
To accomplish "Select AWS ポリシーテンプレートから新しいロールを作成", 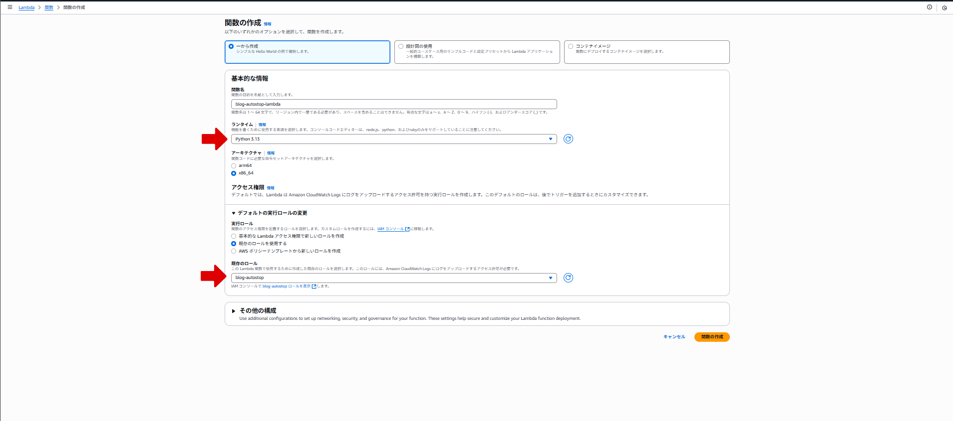I will [x=234, y=251].
